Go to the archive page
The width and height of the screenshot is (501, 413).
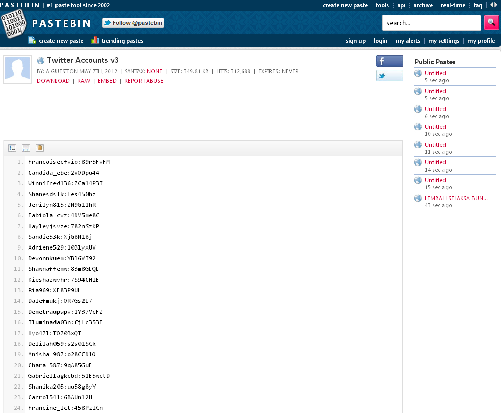(x=423, y=5)
